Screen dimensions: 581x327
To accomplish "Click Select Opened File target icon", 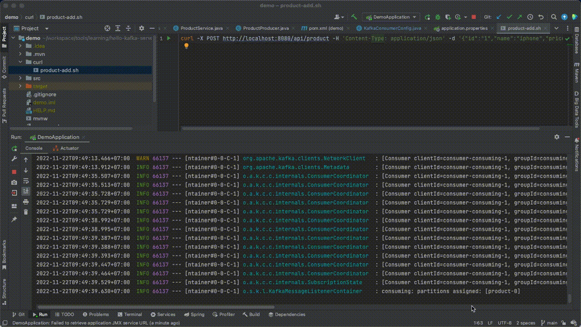I will tap(107, 28).
